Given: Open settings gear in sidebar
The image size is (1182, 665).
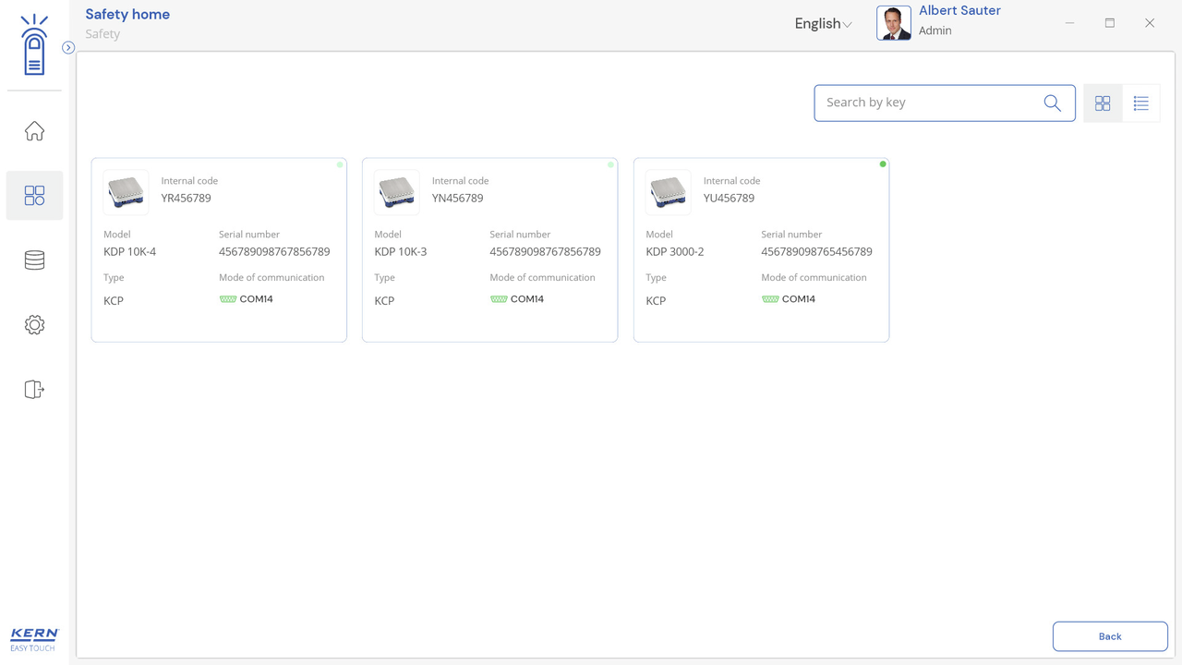Looking at the screenshot, I should 34,325.
